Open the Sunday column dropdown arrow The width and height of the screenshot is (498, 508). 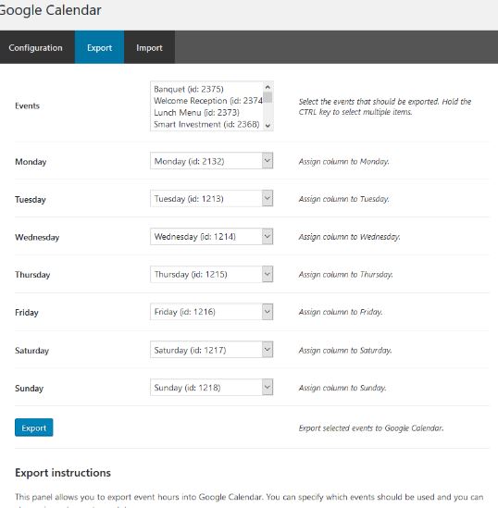[x=268, y=387]
